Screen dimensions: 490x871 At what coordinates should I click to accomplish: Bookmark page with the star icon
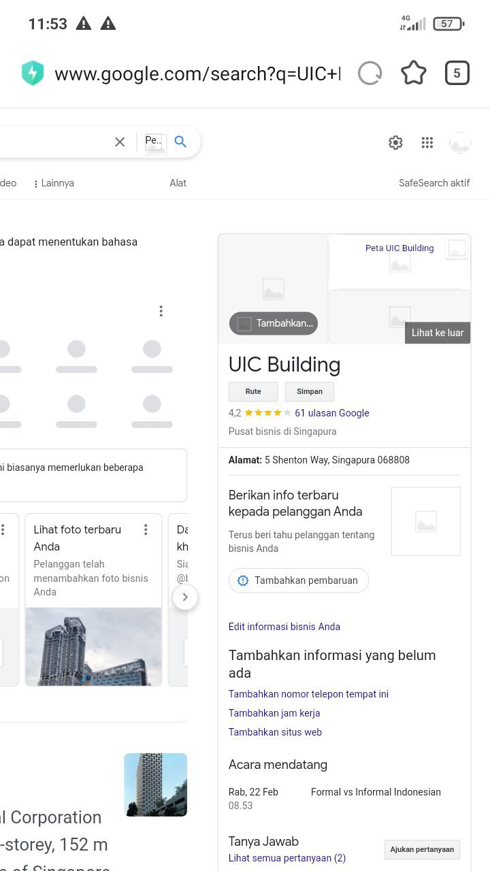[414, 73]
